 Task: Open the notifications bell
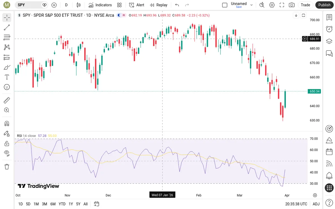[x=329, y=176]
